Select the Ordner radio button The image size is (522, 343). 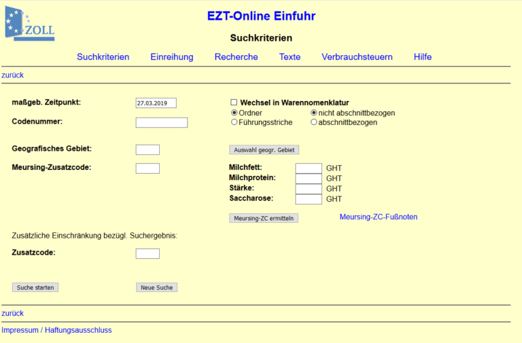point(234,113)
